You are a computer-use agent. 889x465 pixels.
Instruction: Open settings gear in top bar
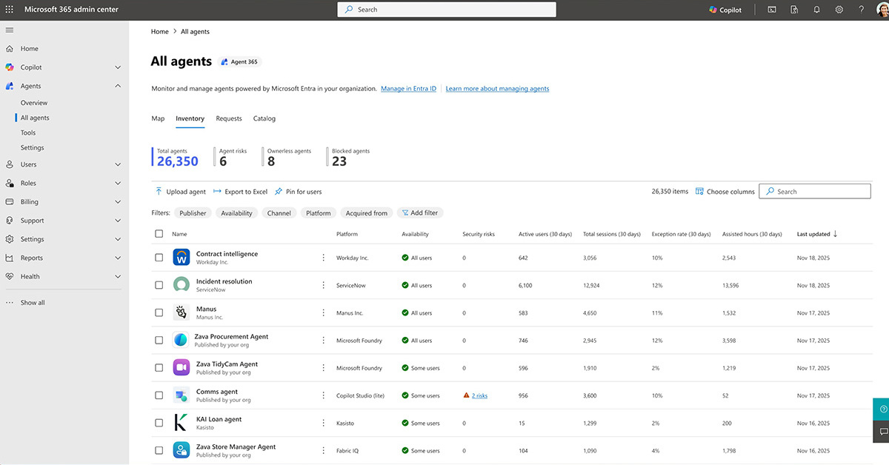839,10
